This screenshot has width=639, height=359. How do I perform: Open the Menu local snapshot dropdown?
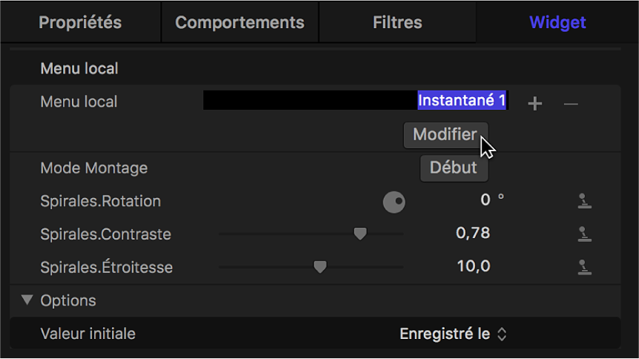356,100
